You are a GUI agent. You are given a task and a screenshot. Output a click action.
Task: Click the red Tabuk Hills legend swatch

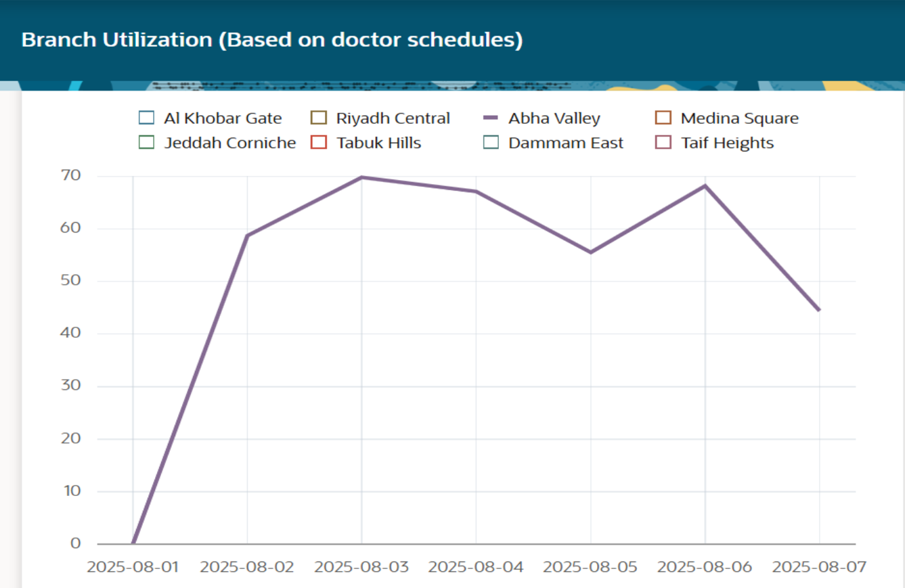(x=319, y=143)
